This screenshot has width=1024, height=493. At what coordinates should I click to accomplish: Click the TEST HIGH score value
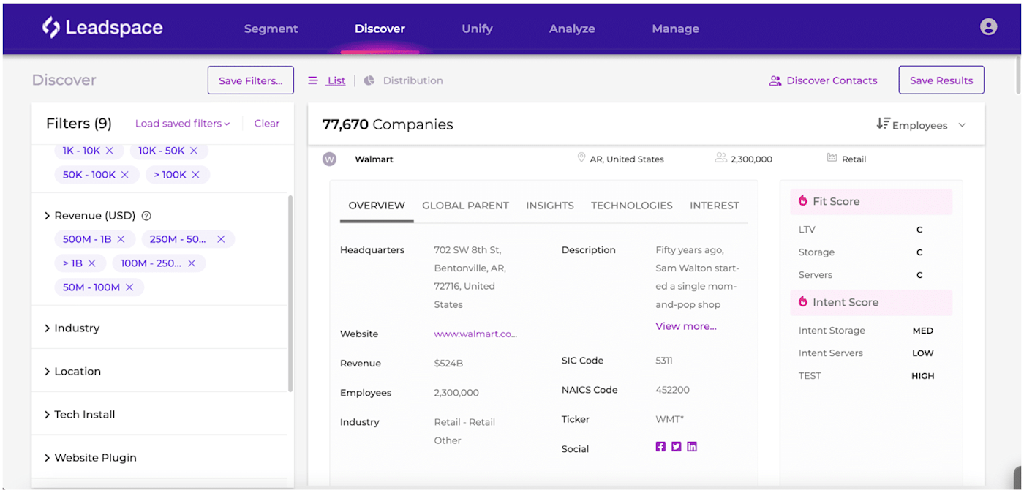(923, 376)
